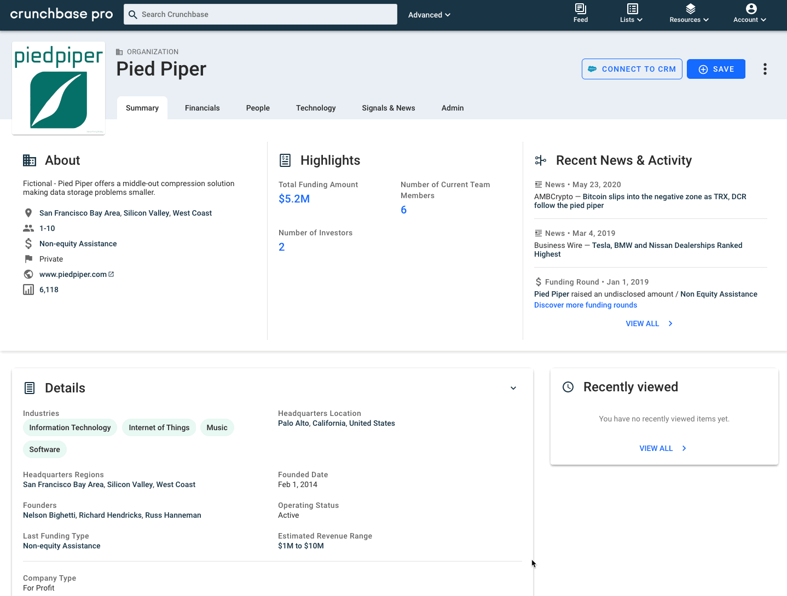Click the employees people icon

(x=28, y=228)
